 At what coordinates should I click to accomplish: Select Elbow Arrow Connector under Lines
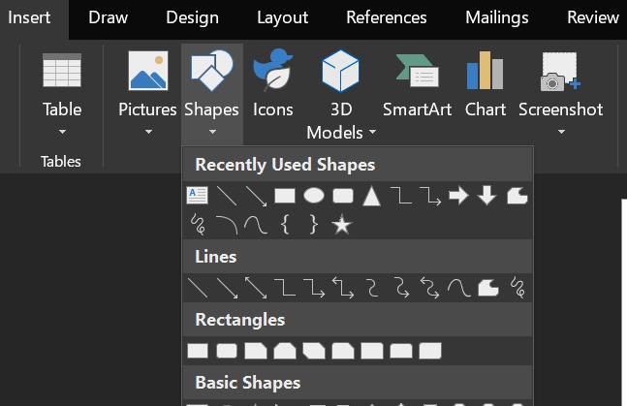coord(314,289)
